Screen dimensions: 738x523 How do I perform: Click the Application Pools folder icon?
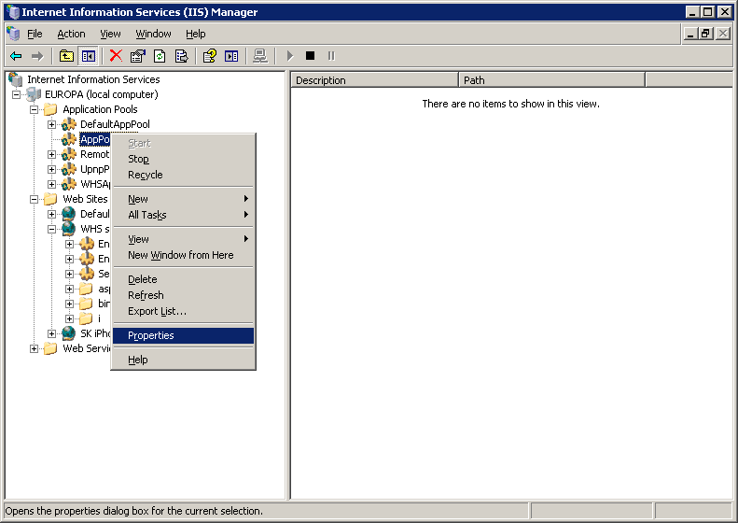click(x=50, y=109)
